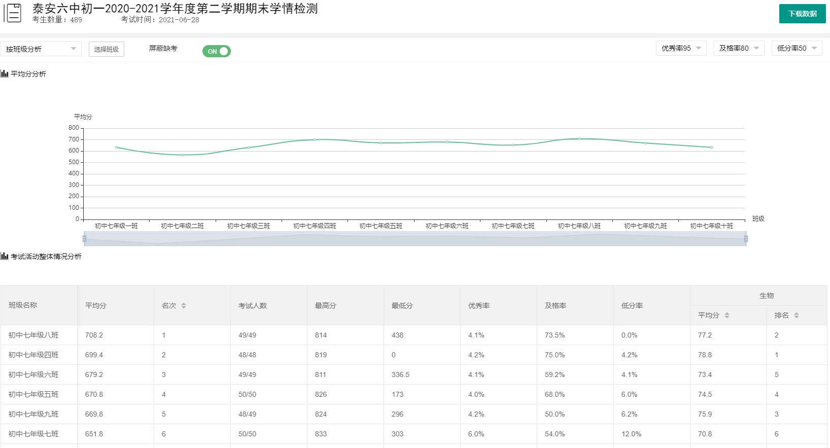
Task: Click the bar chart icon next to 平均分分析
Action: tap(5, 74)
